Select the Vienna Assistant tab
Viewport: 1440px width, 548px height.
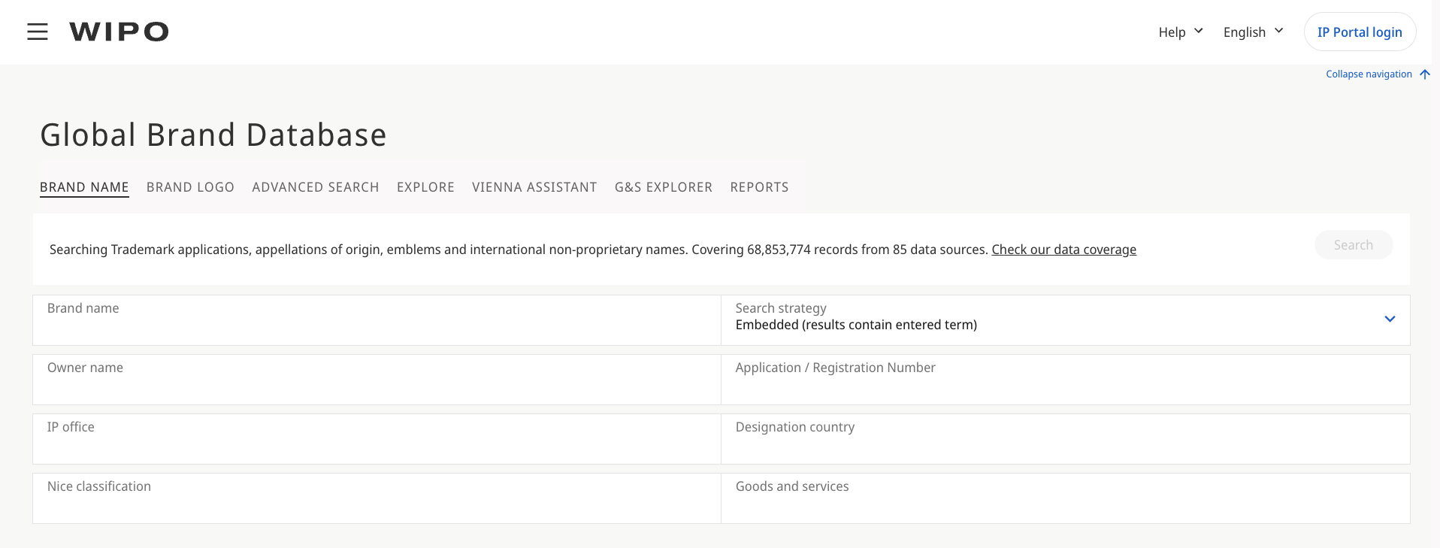[534, 187]
